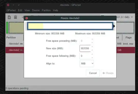Increase Free space following value

92,54
